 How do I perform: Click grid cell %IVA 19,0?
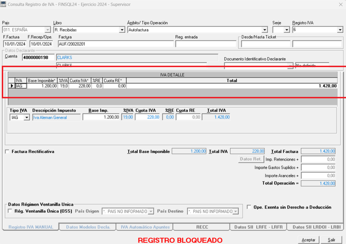(63, 86)
